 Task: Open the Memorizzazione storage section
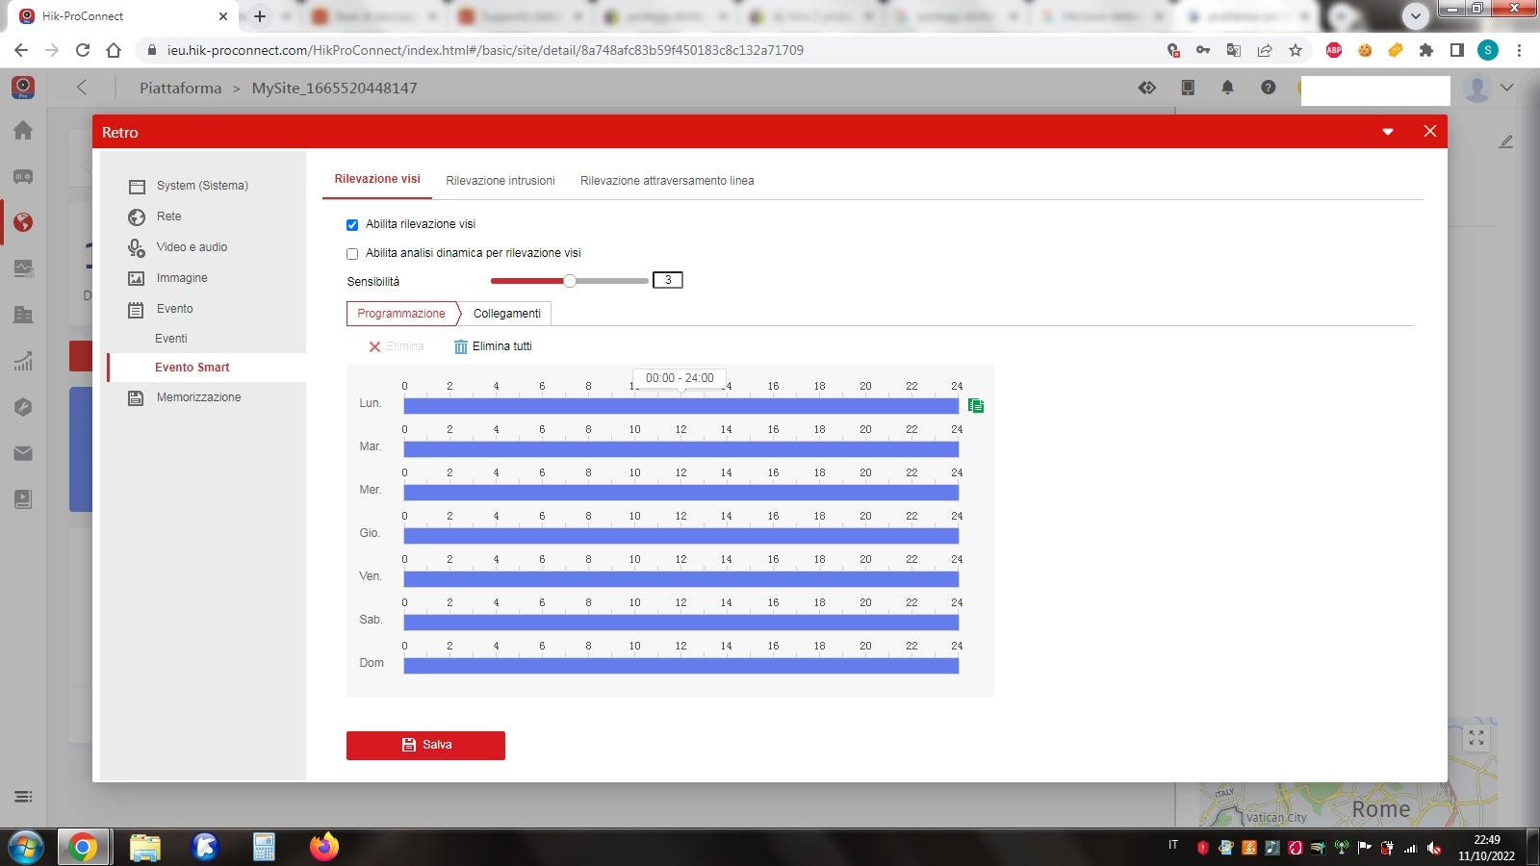198,397
